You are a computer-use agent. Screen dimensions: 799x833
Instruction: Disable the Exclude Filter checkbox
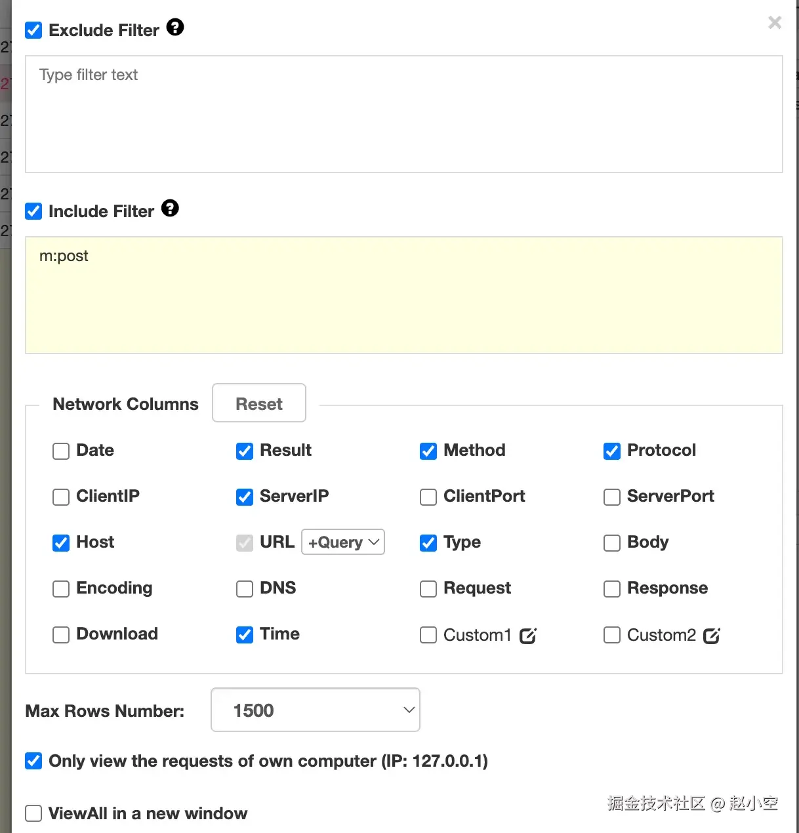pos(33,30)
